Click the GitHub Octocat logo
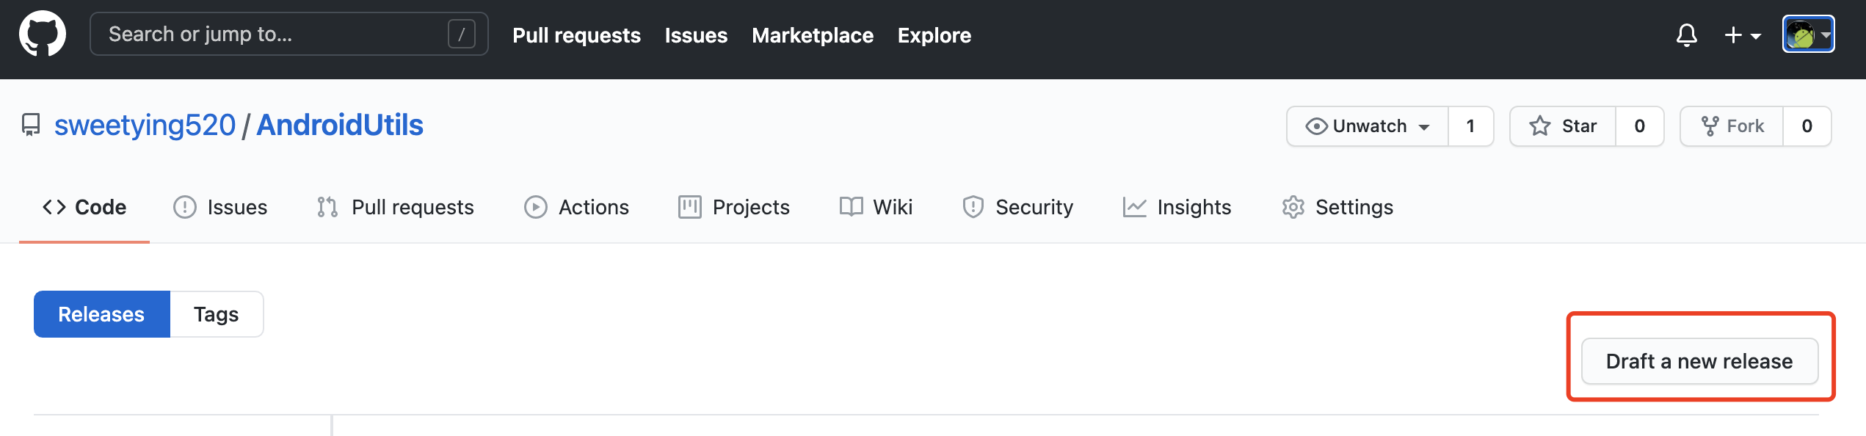 pyautogui.click(x=43, y=34)
